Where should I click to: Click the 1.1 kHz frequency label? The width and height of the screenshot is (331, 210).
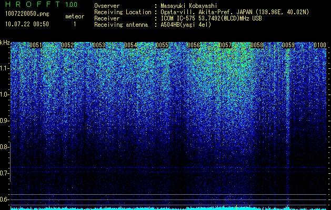click(x=4, y=68)
